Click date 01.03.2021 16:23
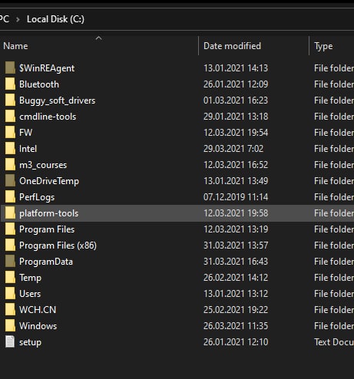The width and height of the screenshot is (354, 379). click(x=236, y=101)
